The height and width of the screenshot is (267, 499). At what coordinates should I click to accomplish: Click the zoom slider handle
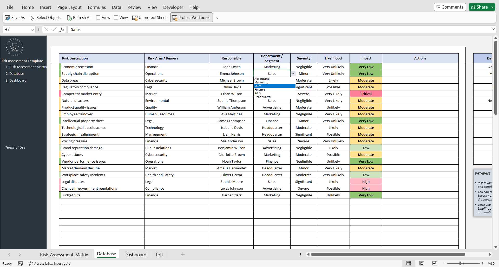click(460, 263)
